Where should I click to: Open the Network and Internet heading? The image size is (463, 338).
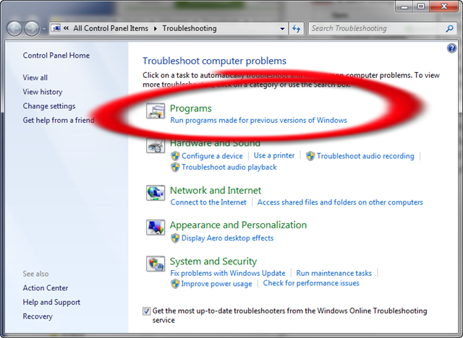216,191
